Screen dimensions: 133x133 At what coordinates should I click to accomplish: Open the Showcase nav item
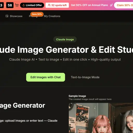tap(14, 16)
